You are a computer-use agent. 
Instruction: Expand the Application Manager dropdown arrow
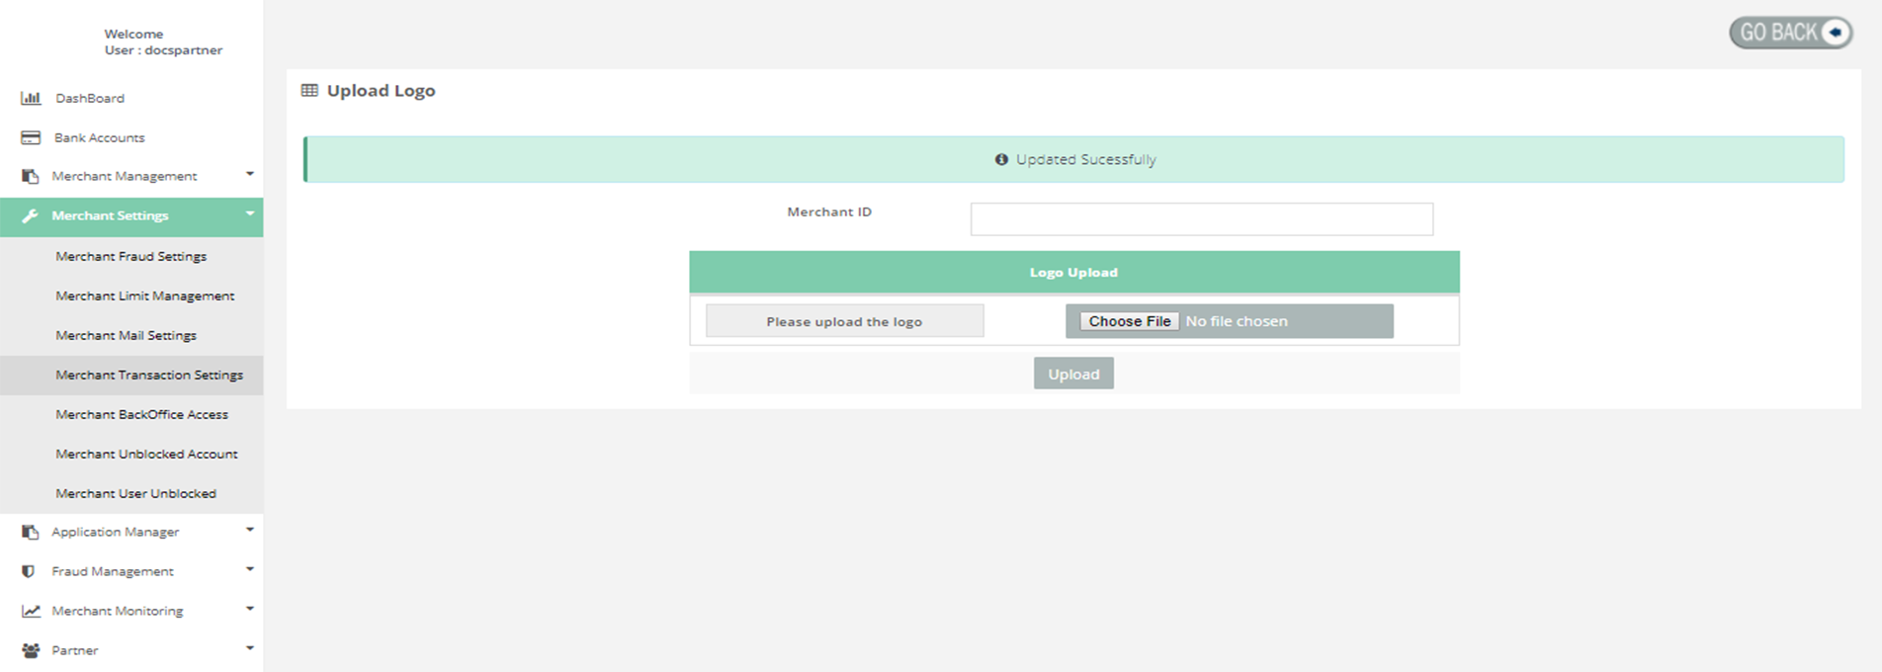point(250,530)
